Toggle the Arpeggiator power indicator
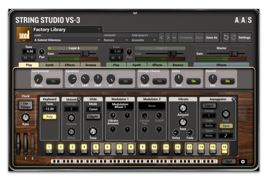Image resolution: width=268 pixels, height=180 pixels. [234, 99]
